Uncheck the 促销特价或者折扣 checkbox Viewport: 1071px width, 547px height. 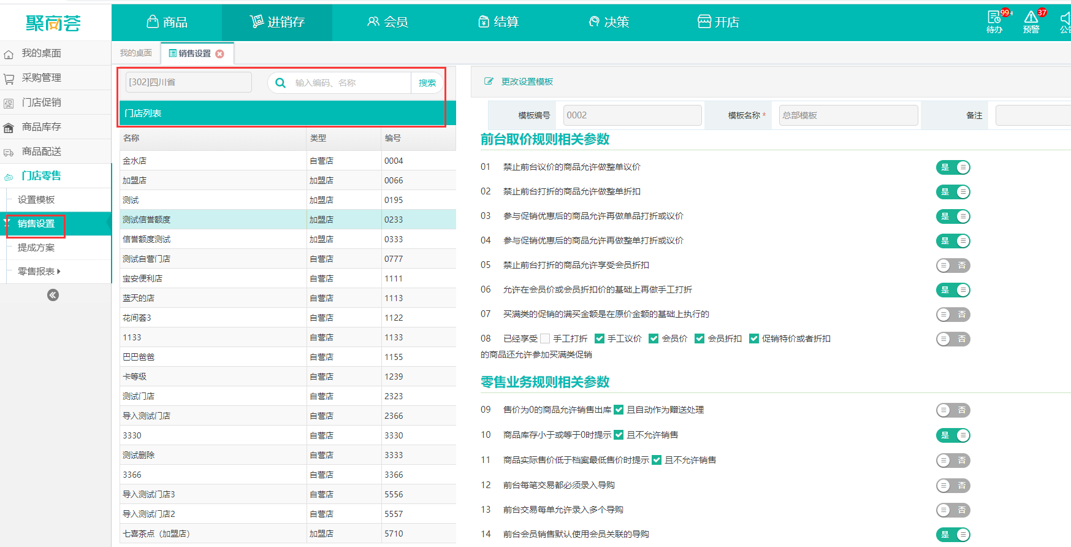coord(754,339)
